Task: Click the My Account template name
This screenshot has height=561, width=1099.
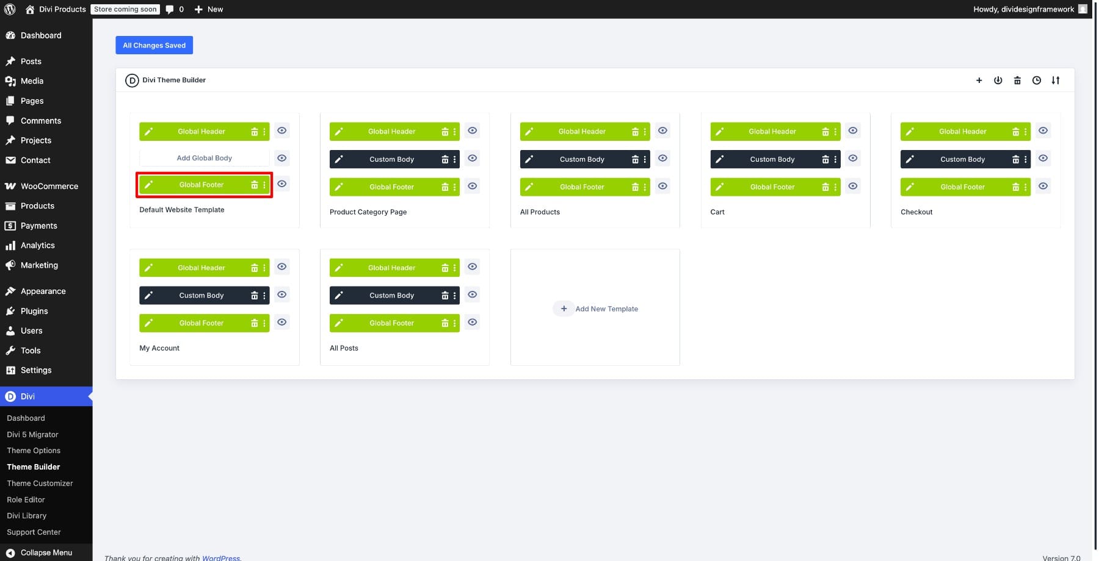Action: point(159,348)
